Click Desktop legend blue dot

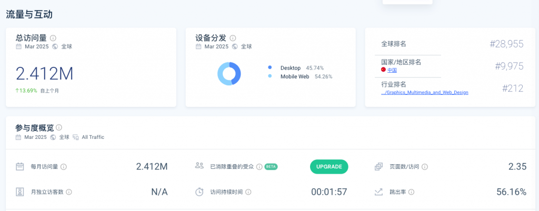click(x=270, y=68)
